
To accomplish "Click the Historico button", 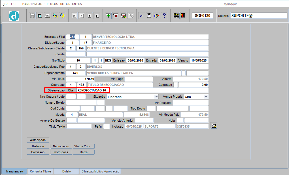I will point(38,146).
